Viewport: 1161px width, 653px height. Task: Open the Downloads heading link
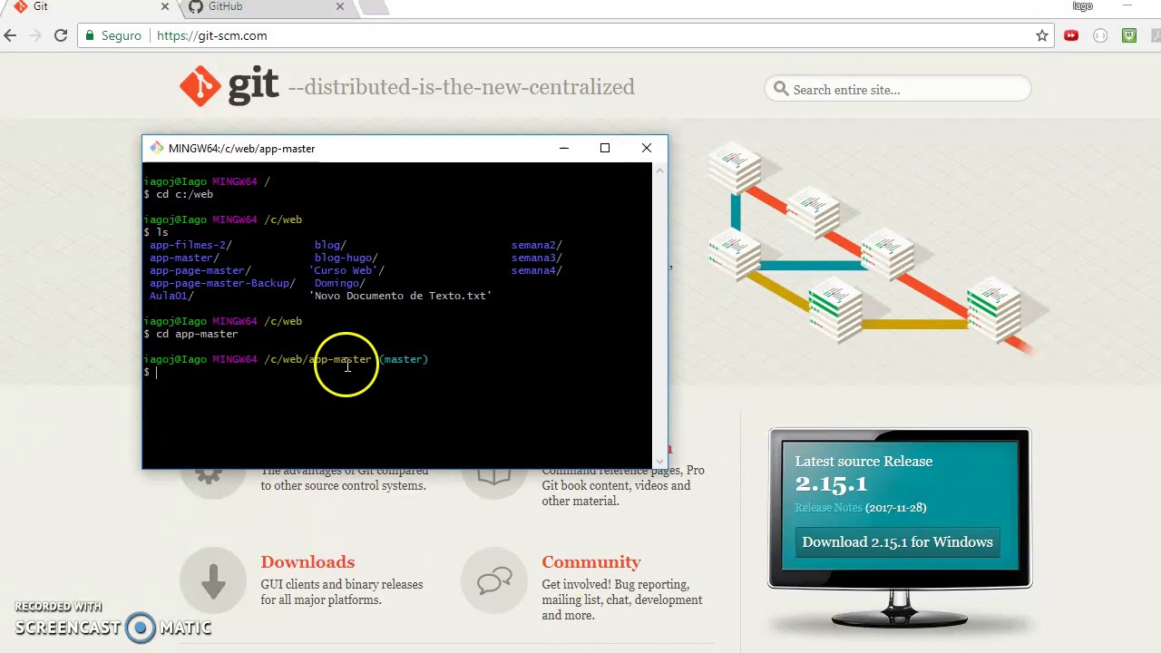coord(307,561)
